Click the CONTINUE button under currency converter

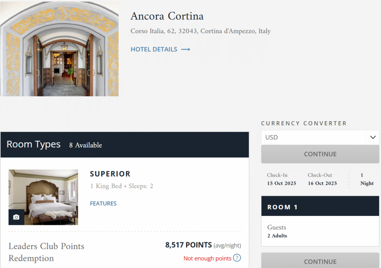coord(320,154)
